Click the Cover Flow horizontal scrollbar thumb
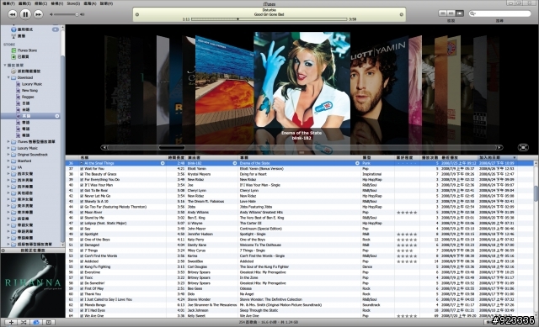 tap(172, 148)
